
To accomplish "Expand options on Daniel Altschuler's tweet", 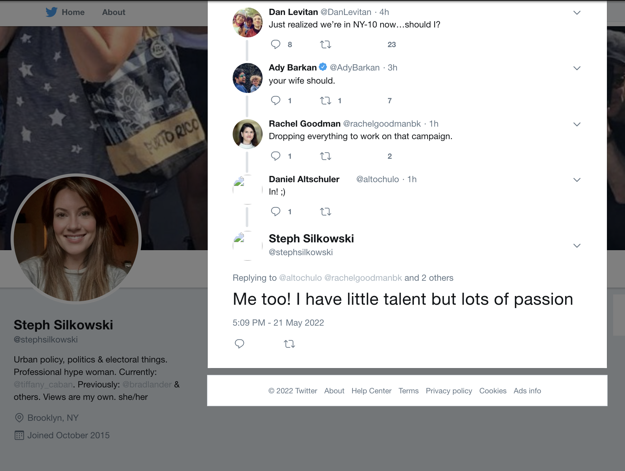I will [x=577, y=180].
